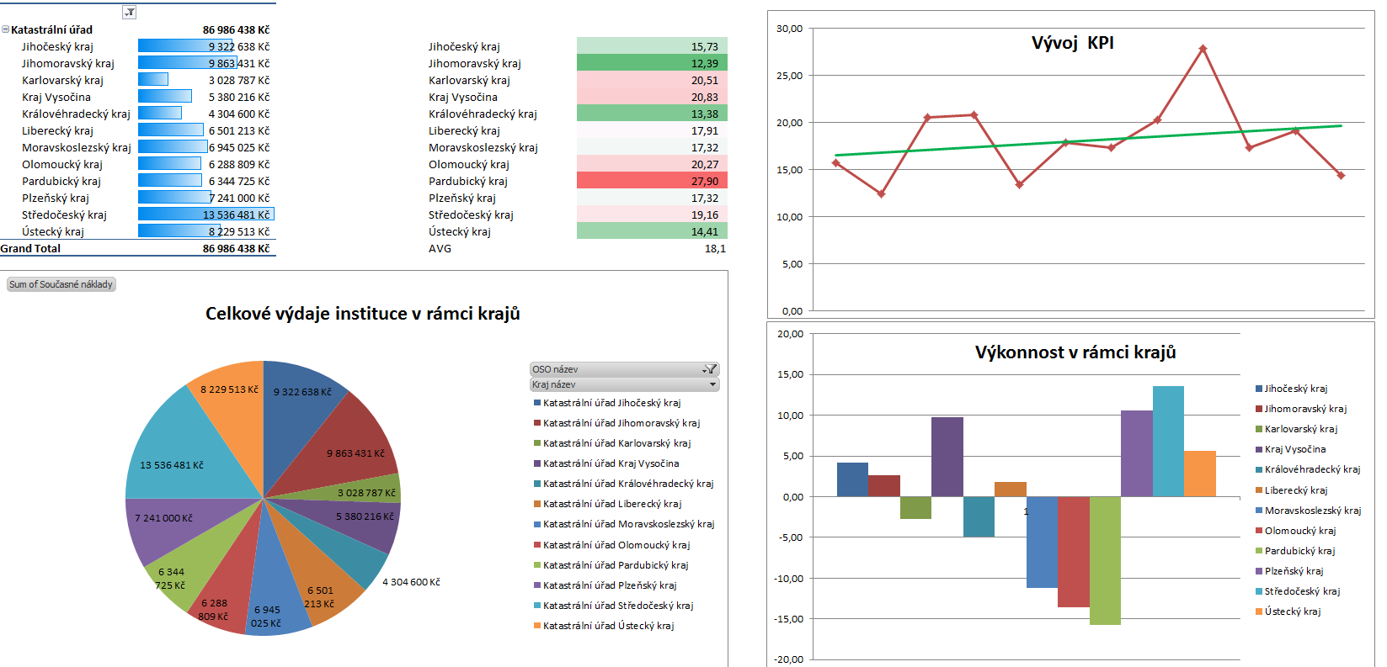This screenshot has height=667, width=1387.
Task: Click the lowest light-green bar in the Výkonnost chart
Action: click(x=1105, y=561)
